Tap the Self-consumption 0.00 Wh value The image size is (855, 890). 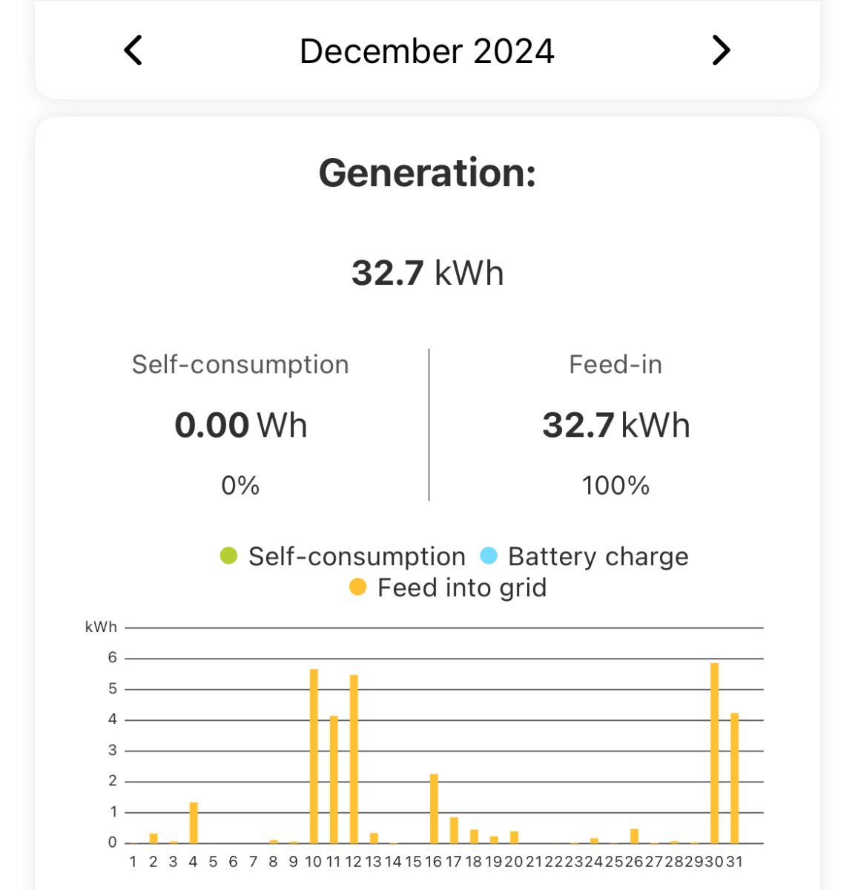click(240, 426)
